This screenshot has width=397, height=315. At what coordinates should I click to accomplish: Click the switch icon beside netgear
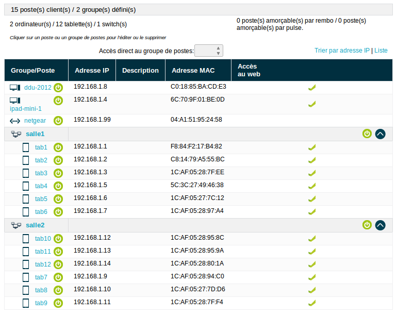(15, 121)
